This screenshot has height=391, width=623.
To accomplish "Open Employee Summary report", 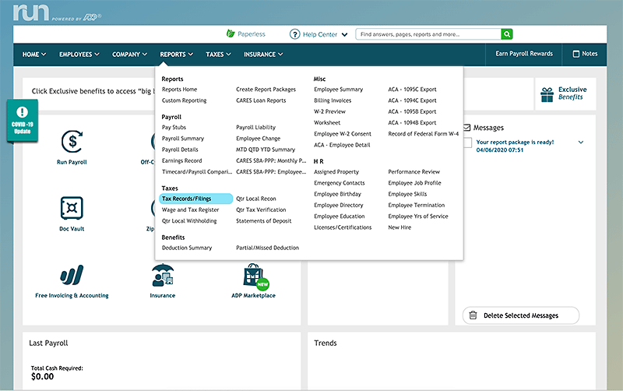I will point(339,90).
